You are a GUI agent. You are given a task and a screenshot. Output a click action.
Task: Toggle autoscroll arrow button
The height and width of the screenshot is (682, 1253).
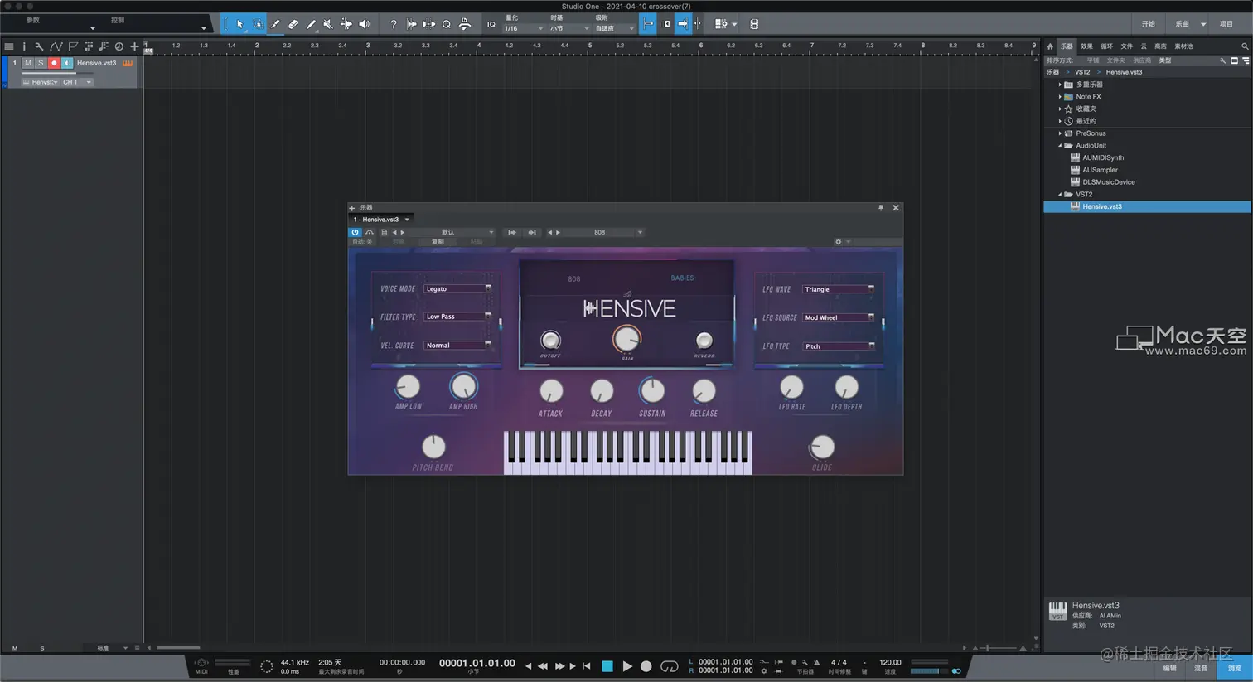coord(683,24)
